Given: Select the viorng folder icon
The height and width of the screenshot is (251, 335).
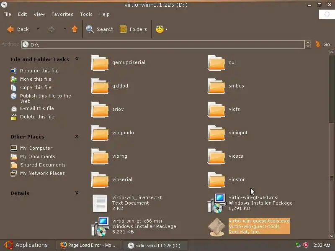Looking at the screenshot, I should tap(100, 156).
